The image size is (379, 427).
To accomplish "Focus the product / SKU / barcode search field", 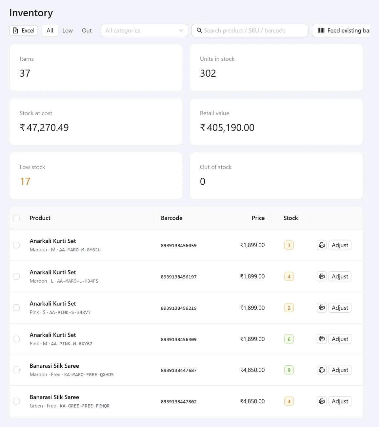I will (x=250, y=30).
